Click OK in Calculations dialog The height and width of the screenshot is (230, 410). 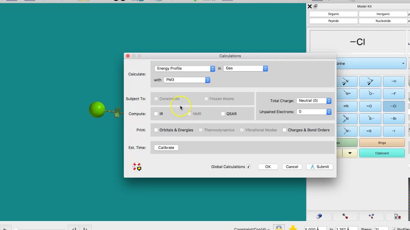click(x=268, y=167)
